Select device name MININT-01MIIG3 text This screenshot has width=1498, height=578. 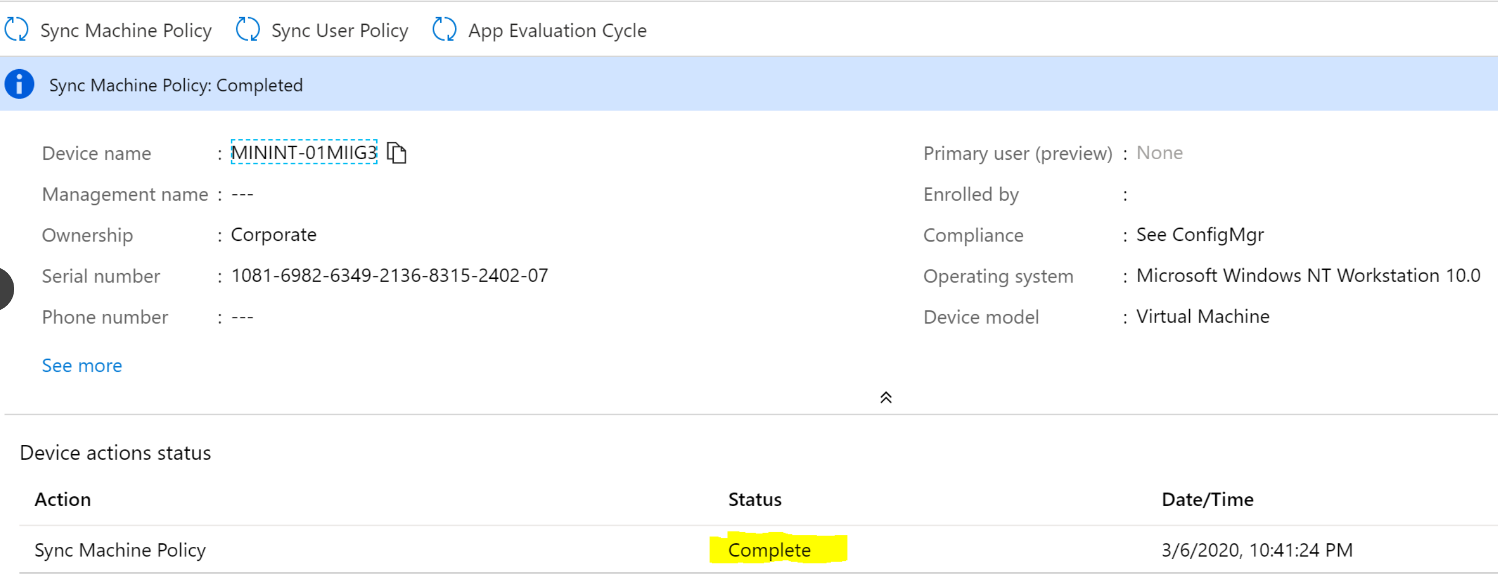tap(304, 152)
